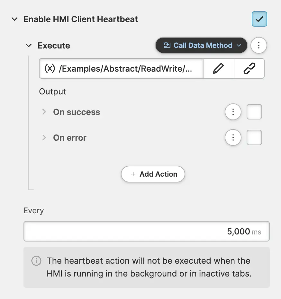The height and width of the screenshot is (299, 281).
Task: Open the Execute action's three-dot options menu
Action: point(259,45)
